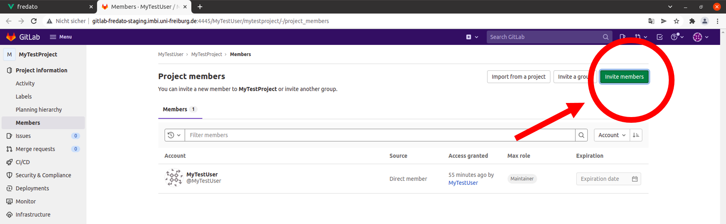Open Planning hierarchy in sidebar
Viewport: 726px width, 224px height.
pos(39,110)
